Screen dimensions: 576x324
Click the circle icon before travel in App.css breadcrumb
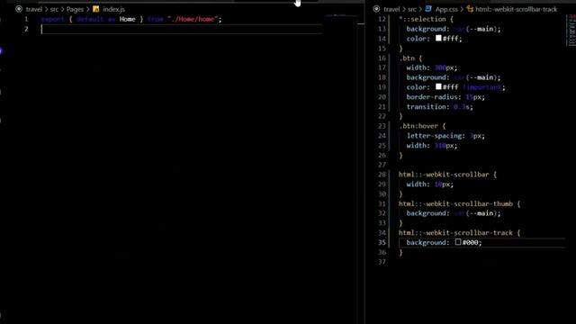tap(376, 9)
